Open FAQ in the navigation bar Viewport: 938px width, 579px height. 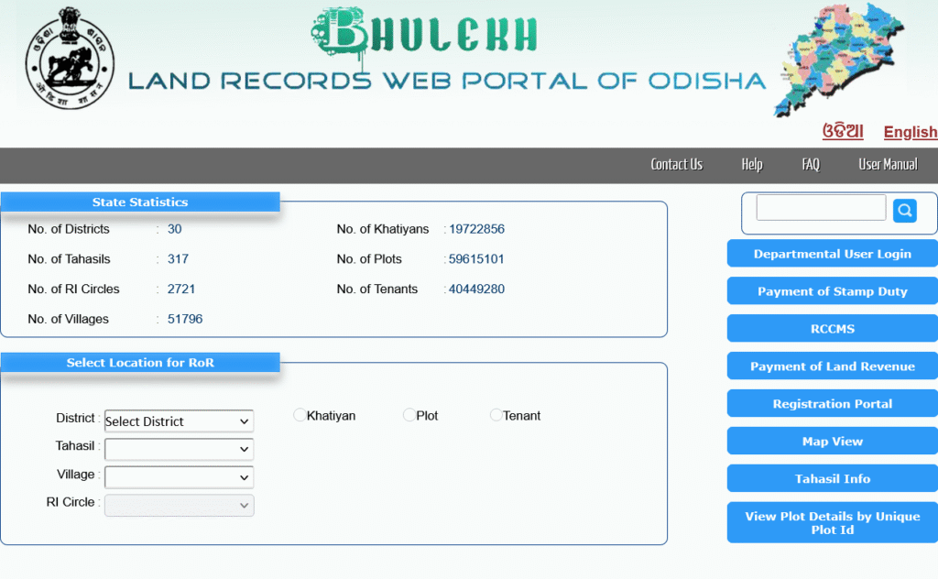tap(811, 165)
